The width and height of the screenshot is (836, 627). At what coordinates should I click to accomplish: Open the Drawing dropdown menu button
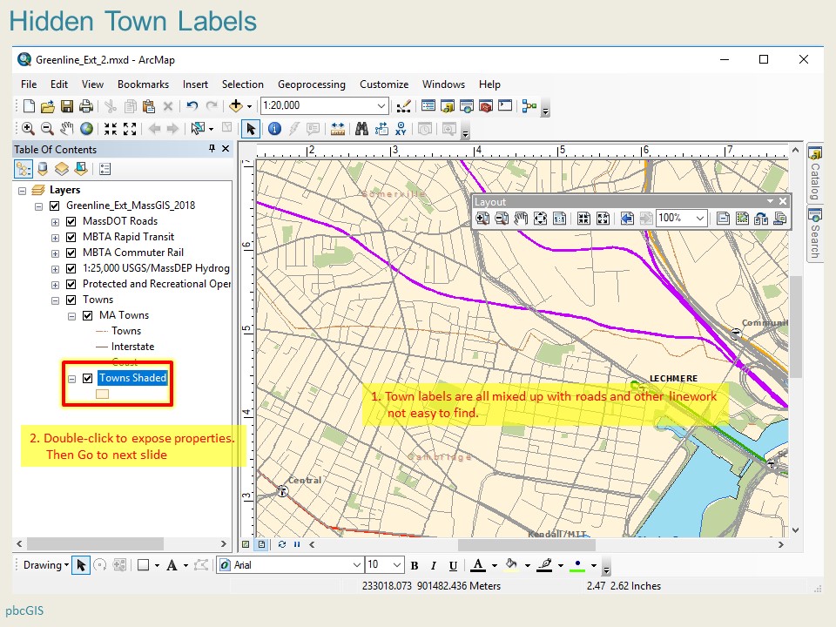pos(46,565)
